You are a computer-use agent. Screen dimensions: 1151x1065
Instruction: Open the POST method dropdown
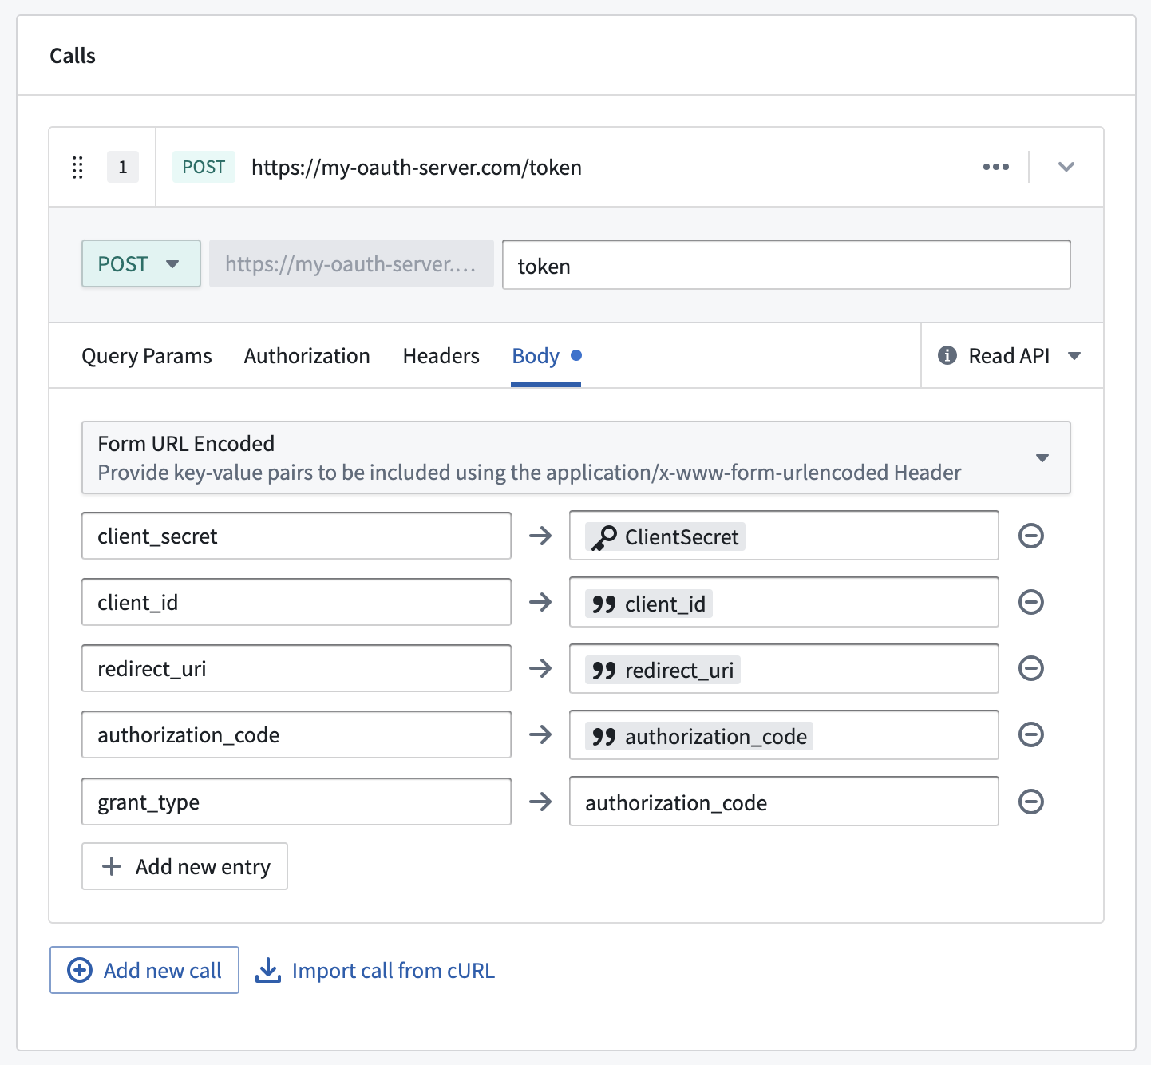[140, 263]
